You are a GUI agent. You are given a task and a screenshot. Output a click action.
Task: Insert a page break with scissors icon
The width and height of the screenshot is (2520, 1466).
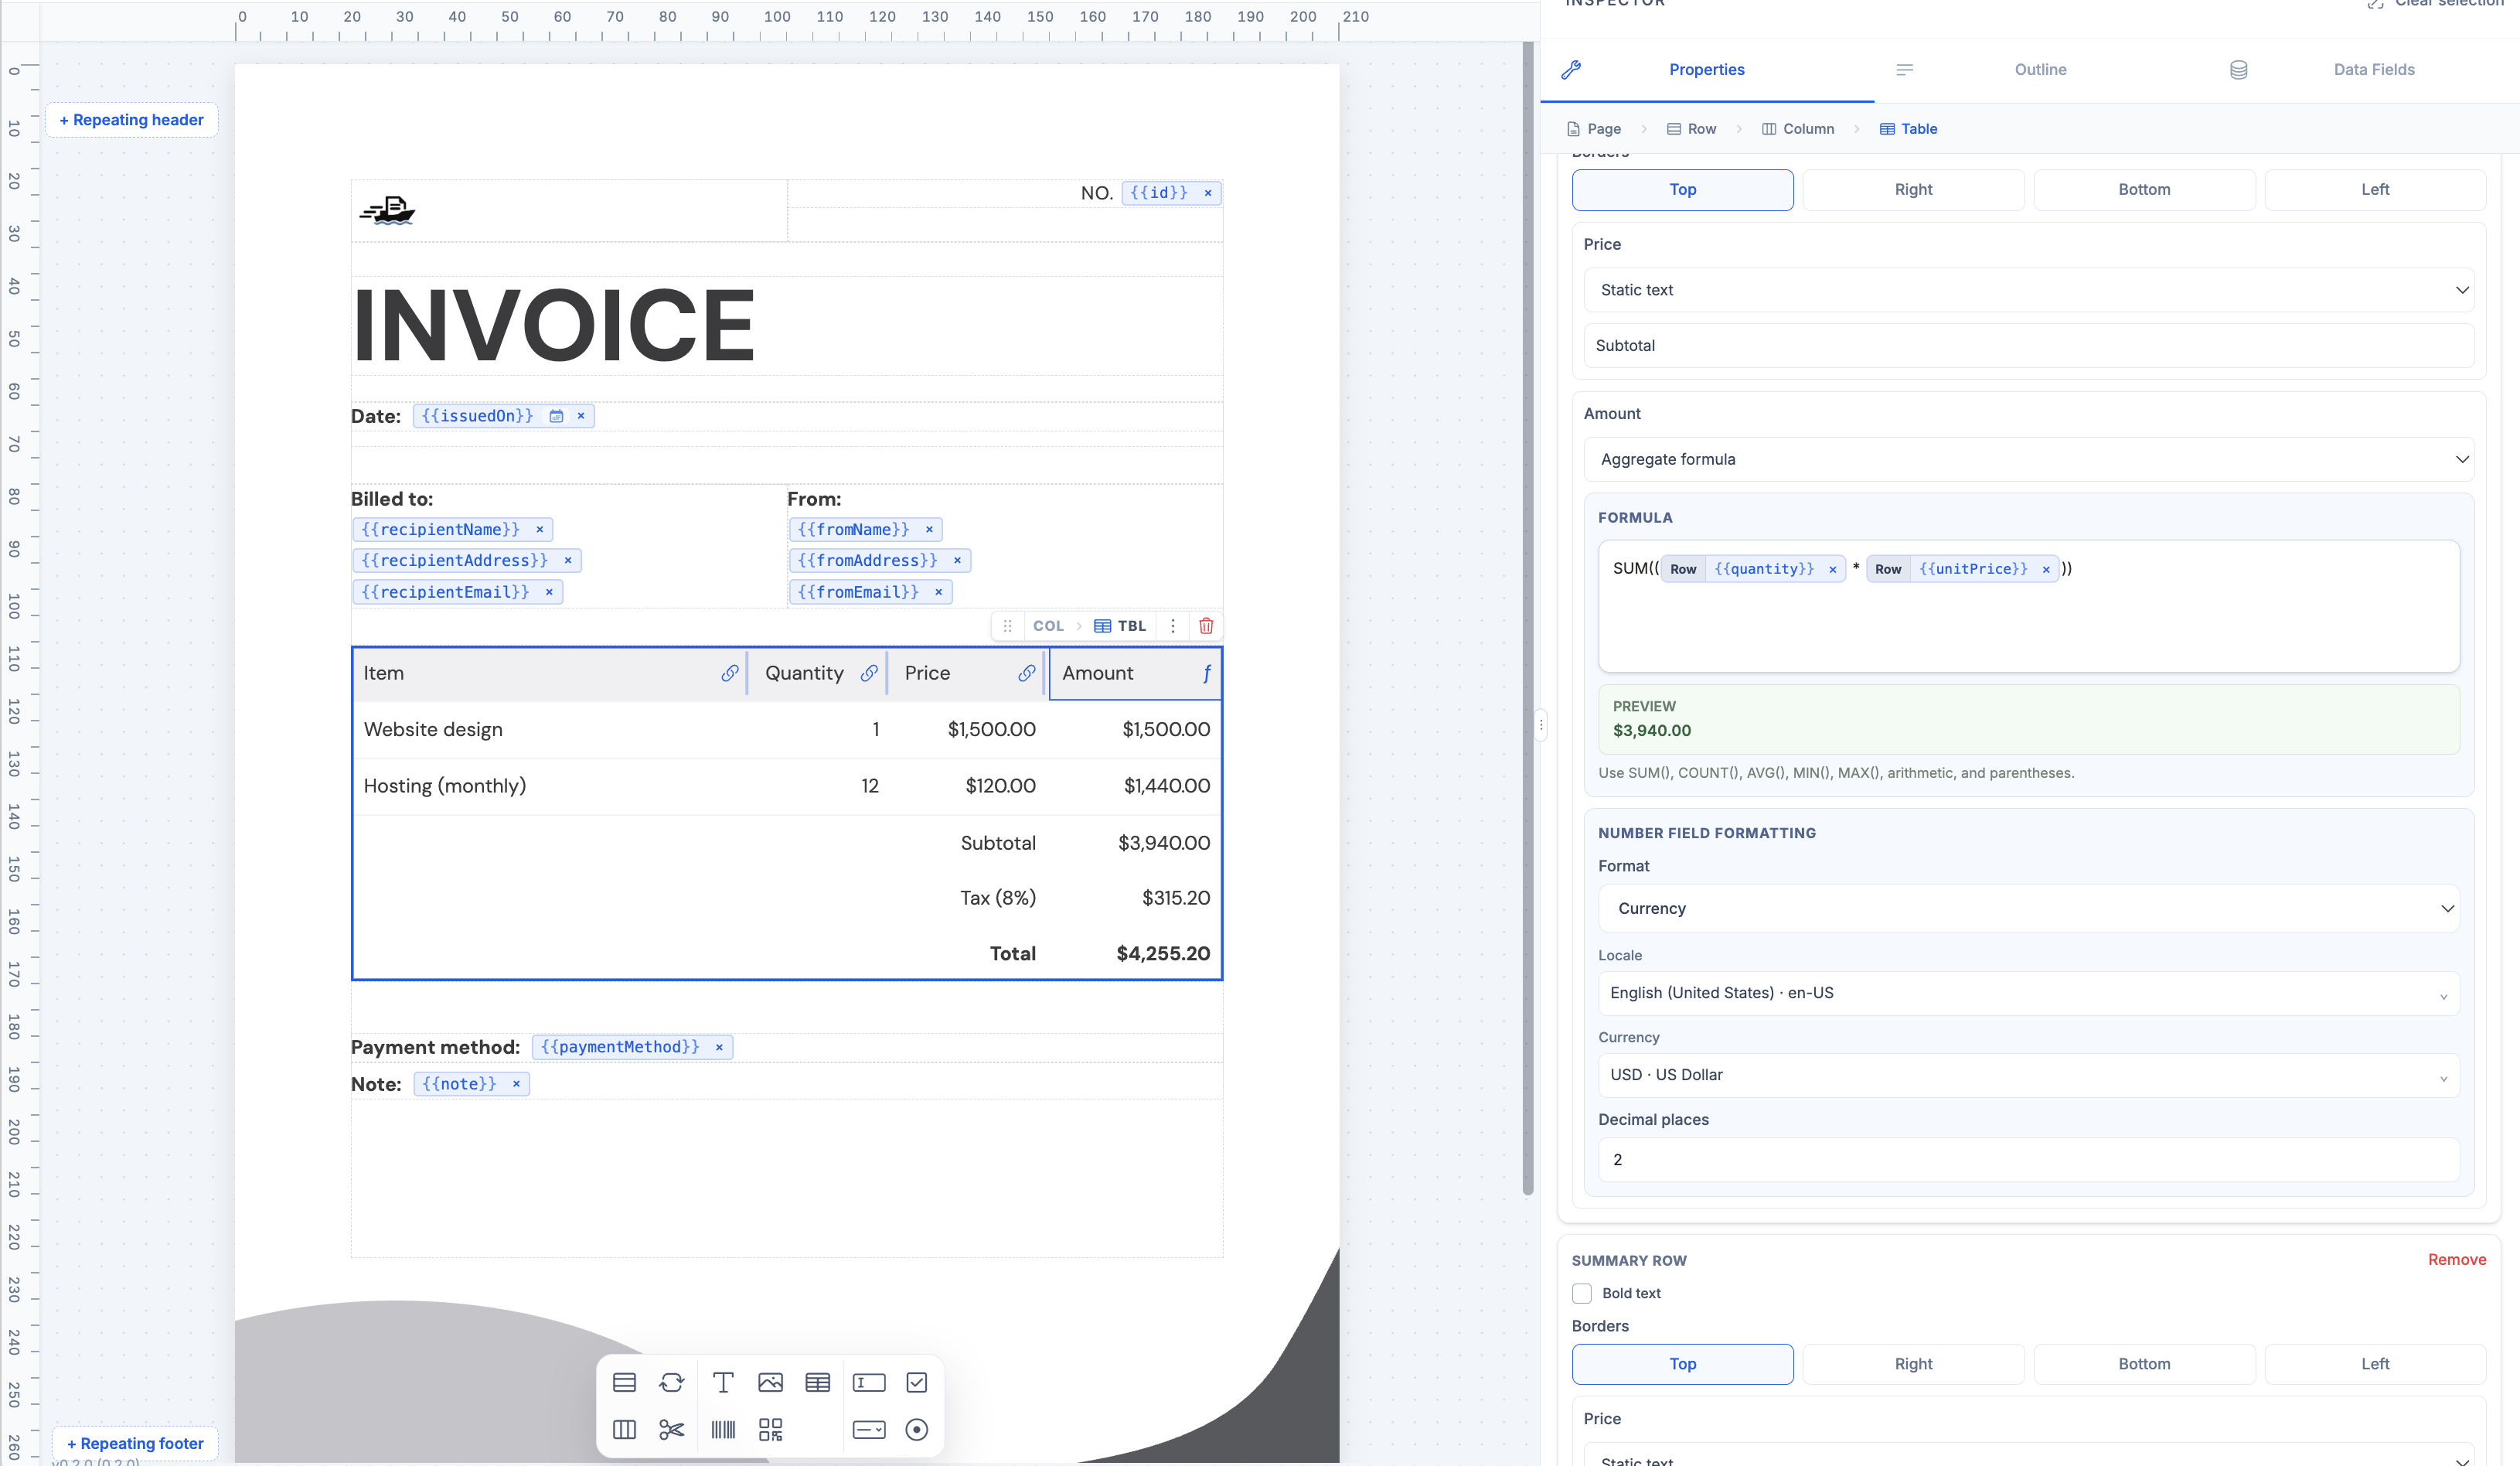[672, 1429]
